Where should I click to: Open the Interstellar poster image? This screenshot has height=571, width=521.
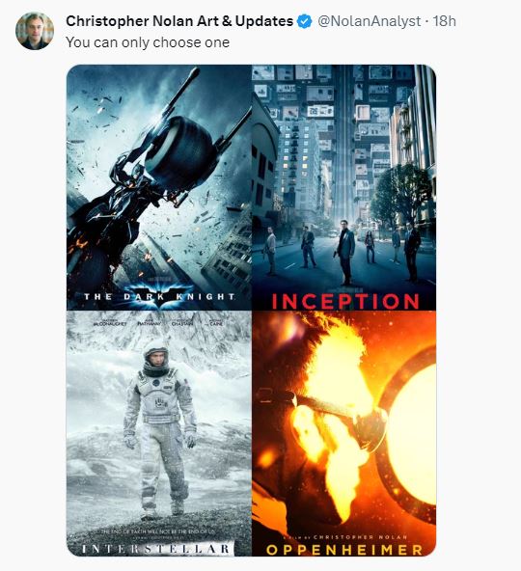click(159, 433)
